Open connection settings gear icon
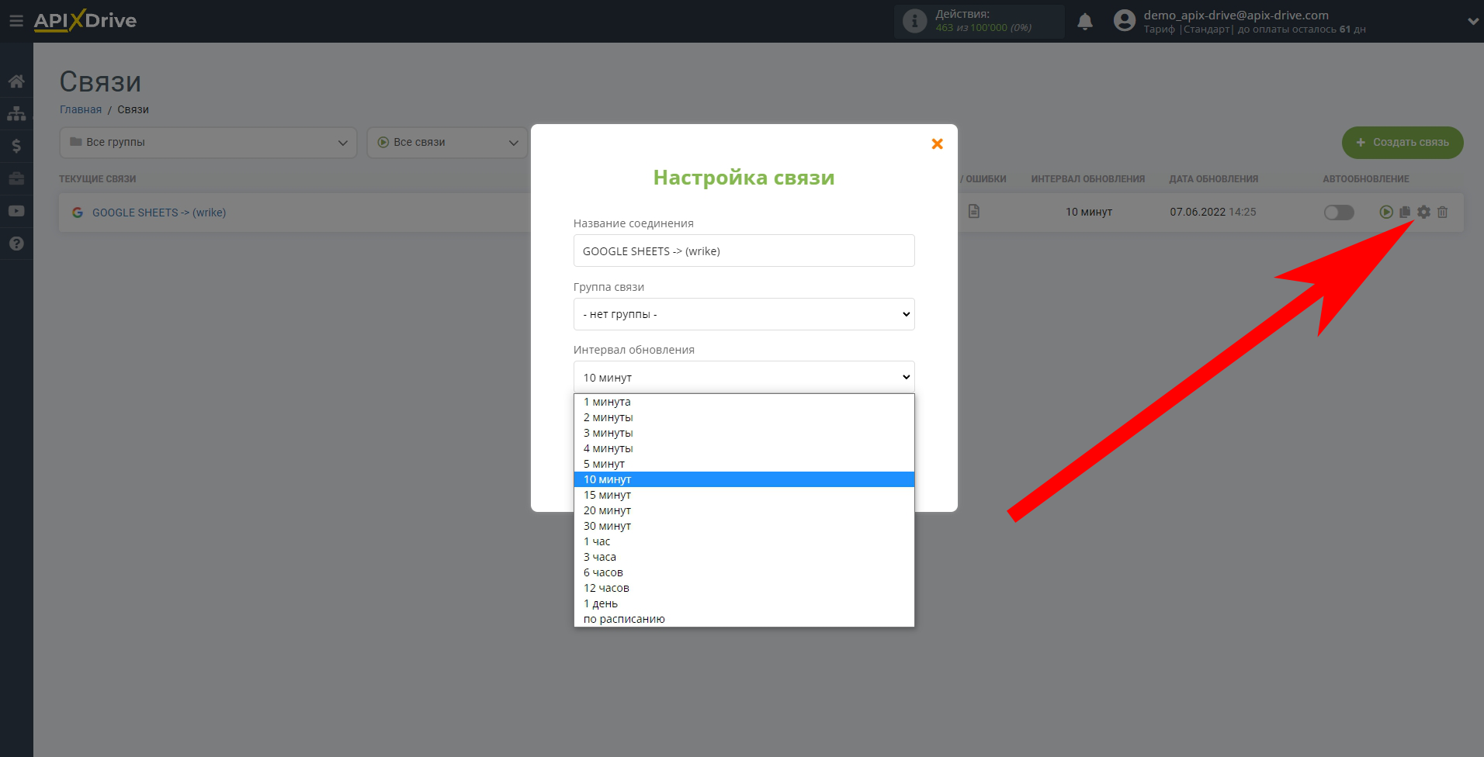The width and height of the screenshot is (1484, 757). coord(1423,212)
